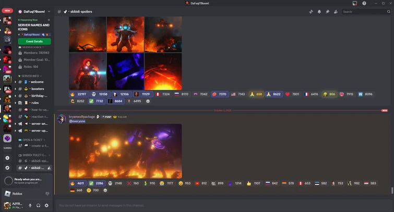Toggle the 12106 reaction
This screenshot has width=394, height=212.
tap(121, 94)
